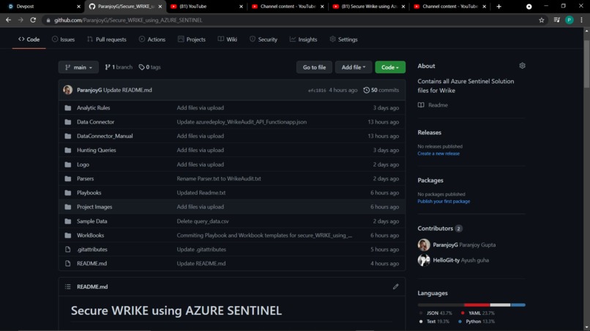Open the Insights tab

click(x=303, y=39)
